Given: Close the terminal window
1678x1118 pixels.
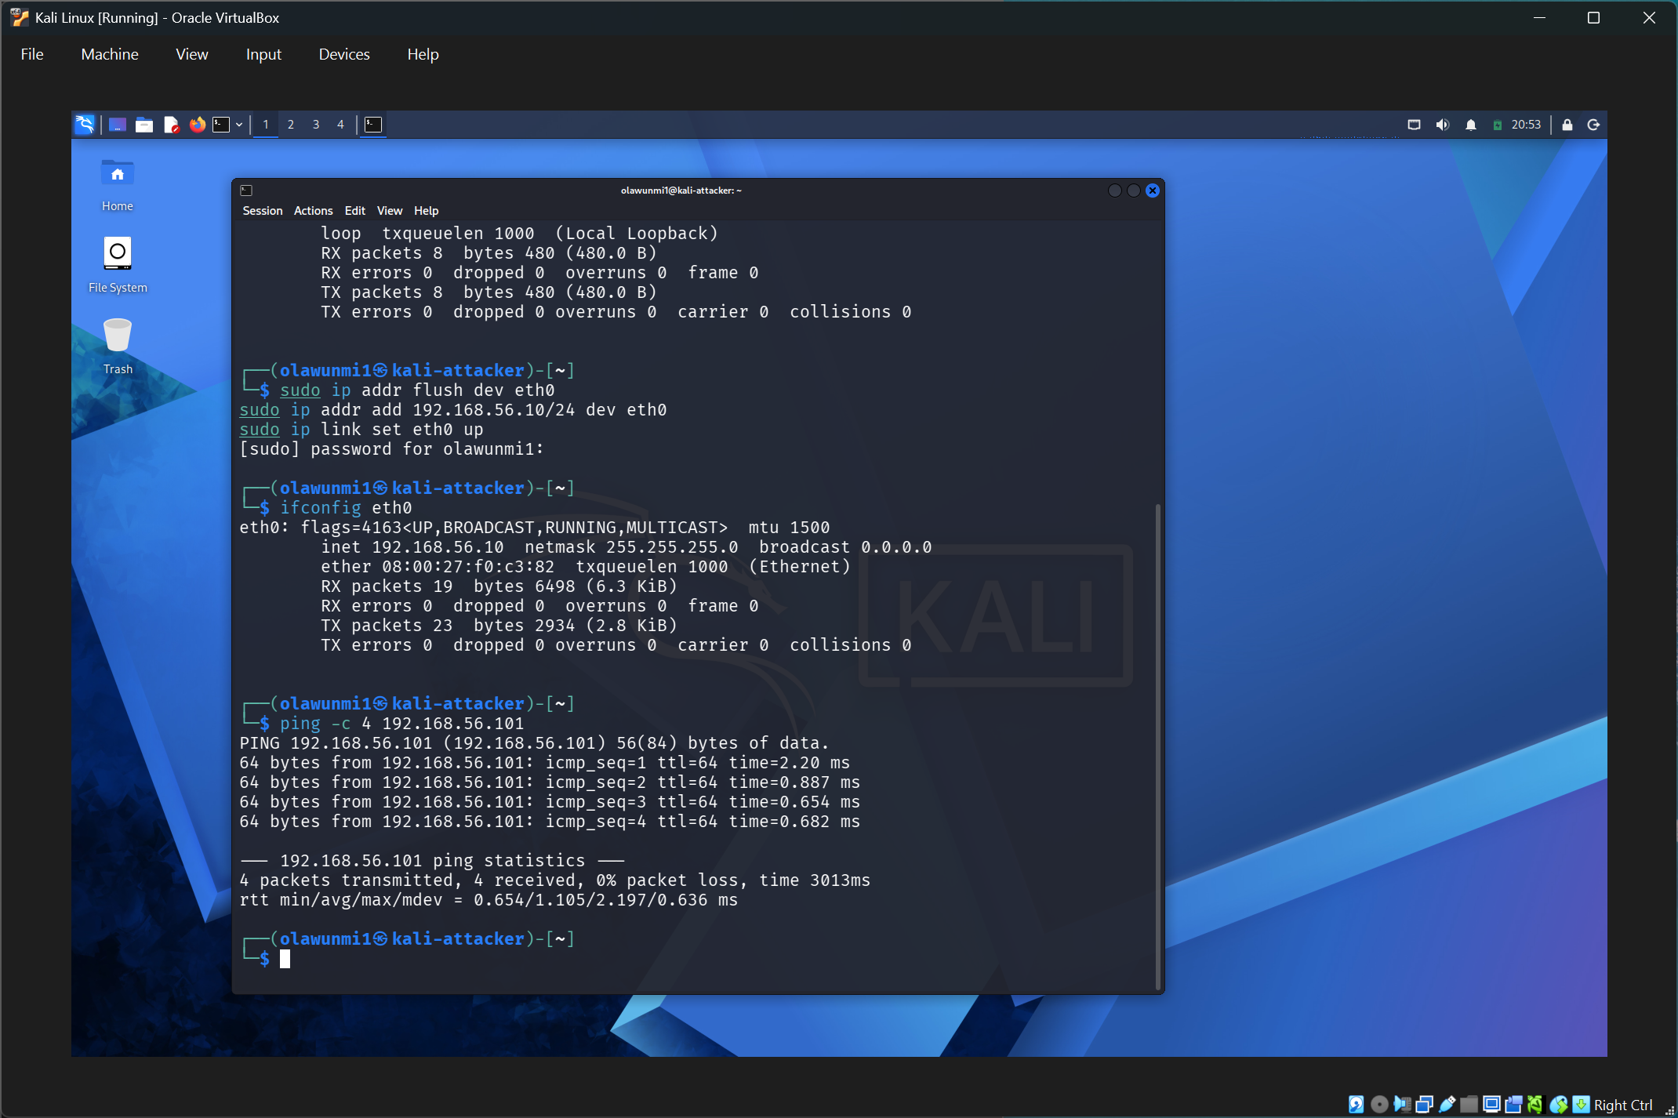Looking at the screenshot, I should 1153,191.
